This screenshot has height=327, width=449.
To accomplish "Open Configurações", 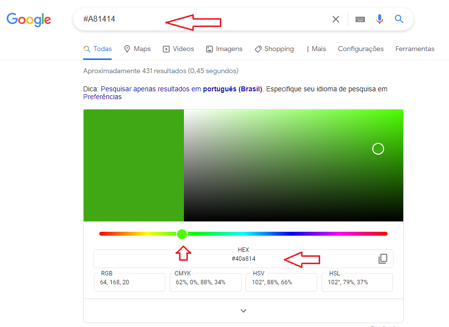I will pos(360,49).
